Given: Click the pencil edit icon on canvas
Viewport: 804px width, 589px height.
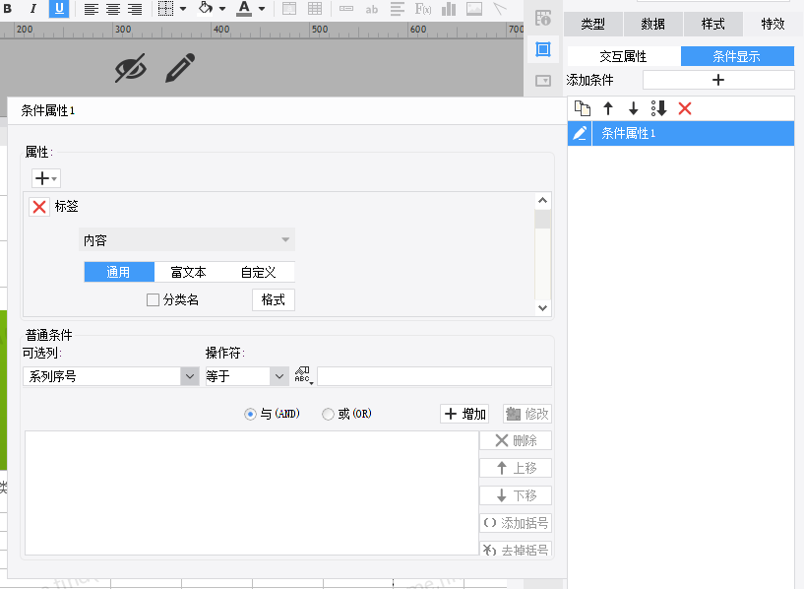Looking at the screenshot, I should pos(180,68).
